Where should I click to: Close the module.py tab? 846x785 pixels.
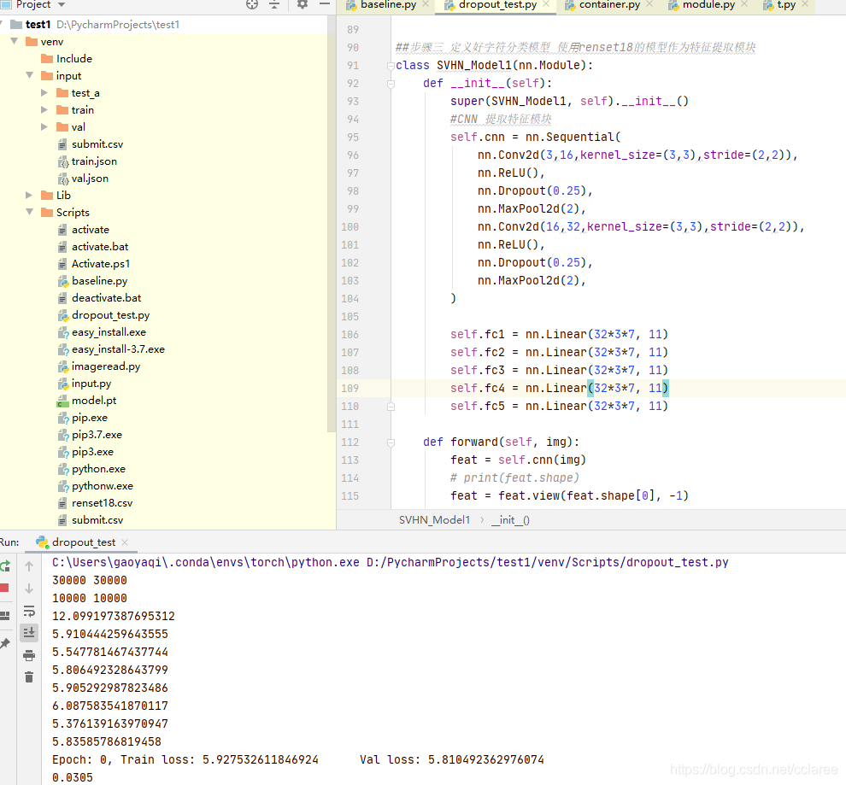[744, 4]
